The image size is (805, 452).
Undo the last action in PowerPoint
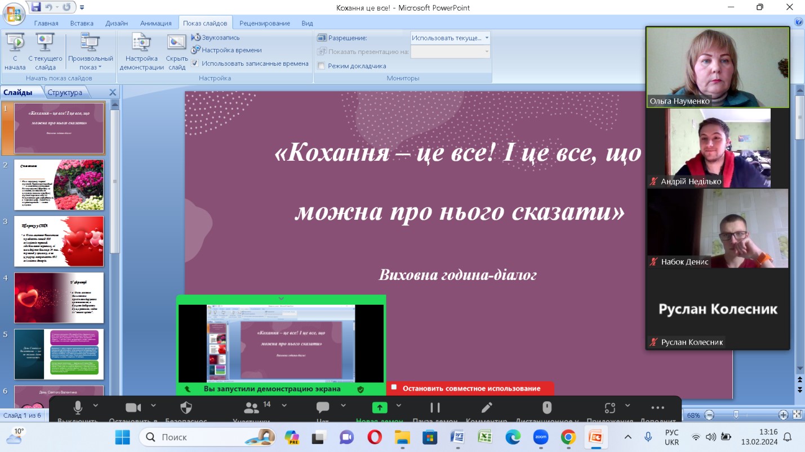pos(50,7)
